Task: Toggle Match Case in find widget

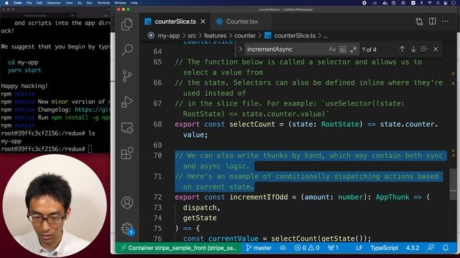Action: pos(332,49)
